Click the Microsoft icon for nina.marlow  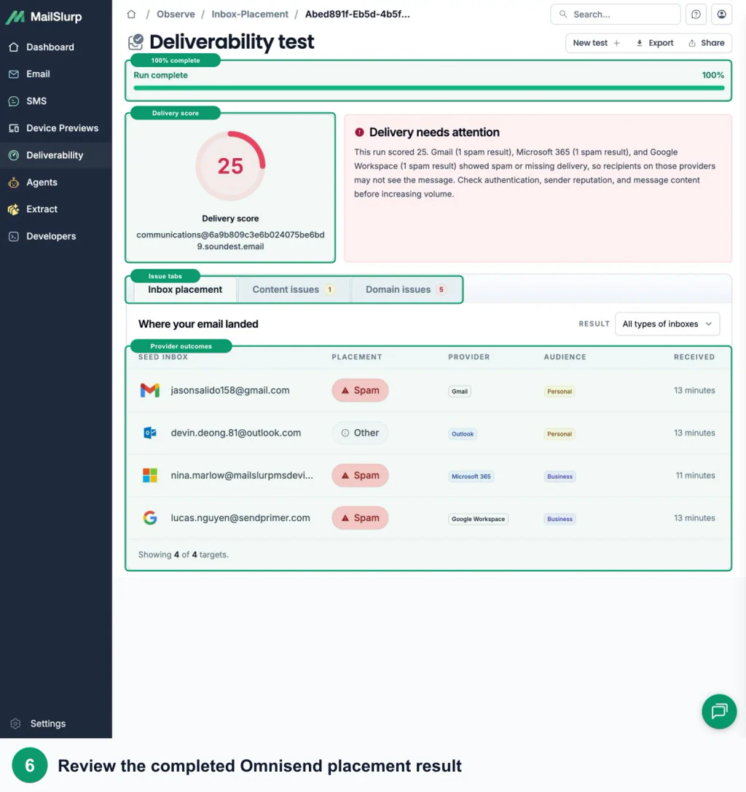pos(150,475)
